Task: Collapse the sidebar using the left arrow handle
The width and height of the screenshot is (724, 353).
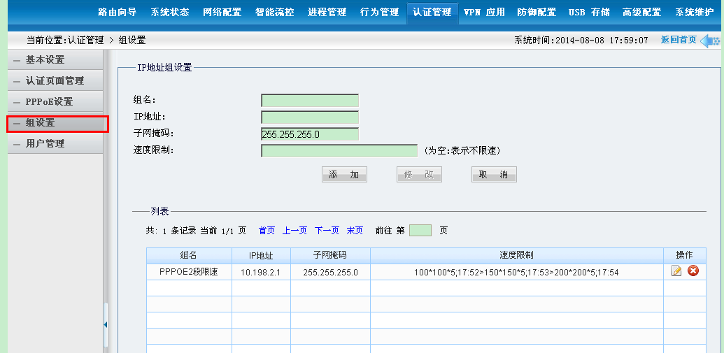Action: [106, 324]
